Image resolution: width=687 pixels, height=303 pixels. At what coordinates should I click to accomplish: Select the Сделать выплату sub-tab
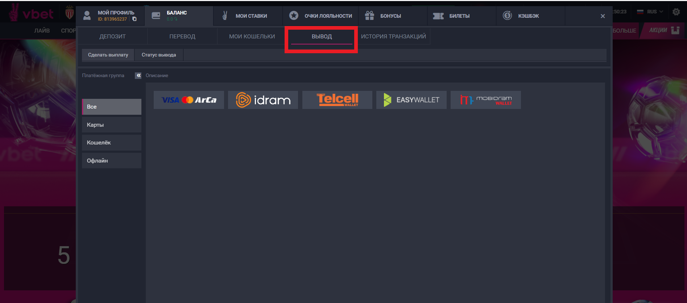[108, 55]
